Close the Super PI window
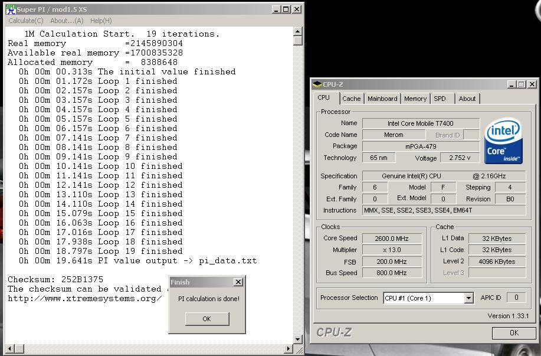 click(x=297, y=9)
